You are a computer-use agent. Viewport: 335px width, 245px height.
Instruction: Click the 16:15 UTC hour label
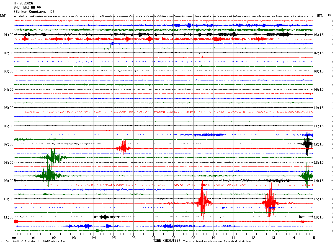tap(318, 217)
